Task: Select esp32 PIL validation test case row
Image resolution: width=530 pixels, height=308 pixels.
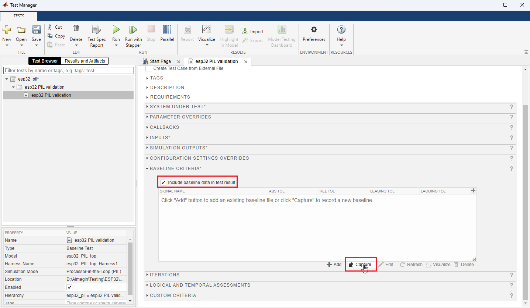Action: (68, 95)
